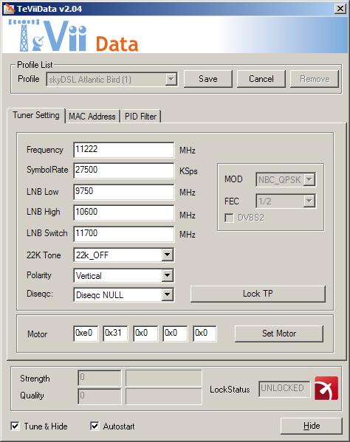Click the Motor 0x31 byte field

tap(115, 334)
